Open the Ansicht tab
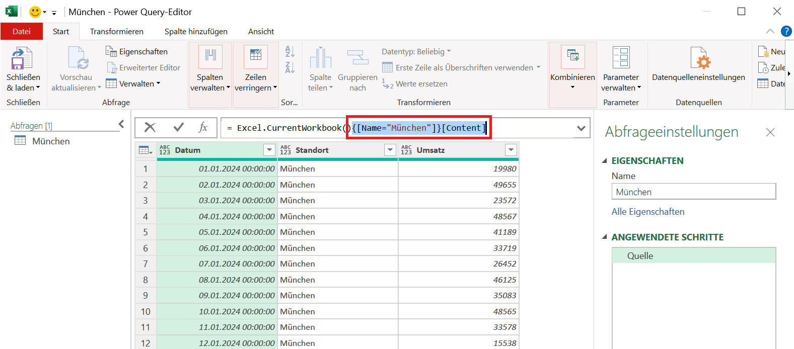Screen dimensions: 794x349 coord(261,31)
